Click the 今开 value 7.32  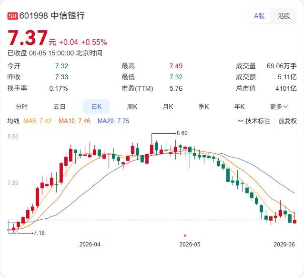point(61,66)
